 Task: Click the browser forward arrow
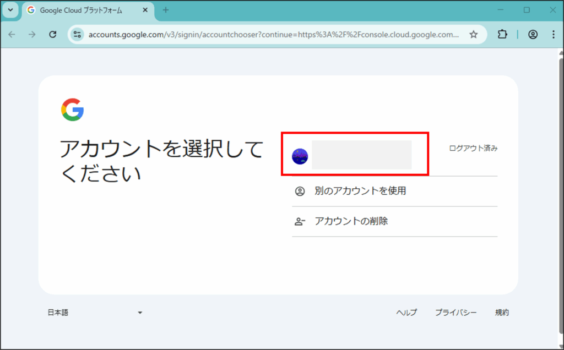(32, 35)
